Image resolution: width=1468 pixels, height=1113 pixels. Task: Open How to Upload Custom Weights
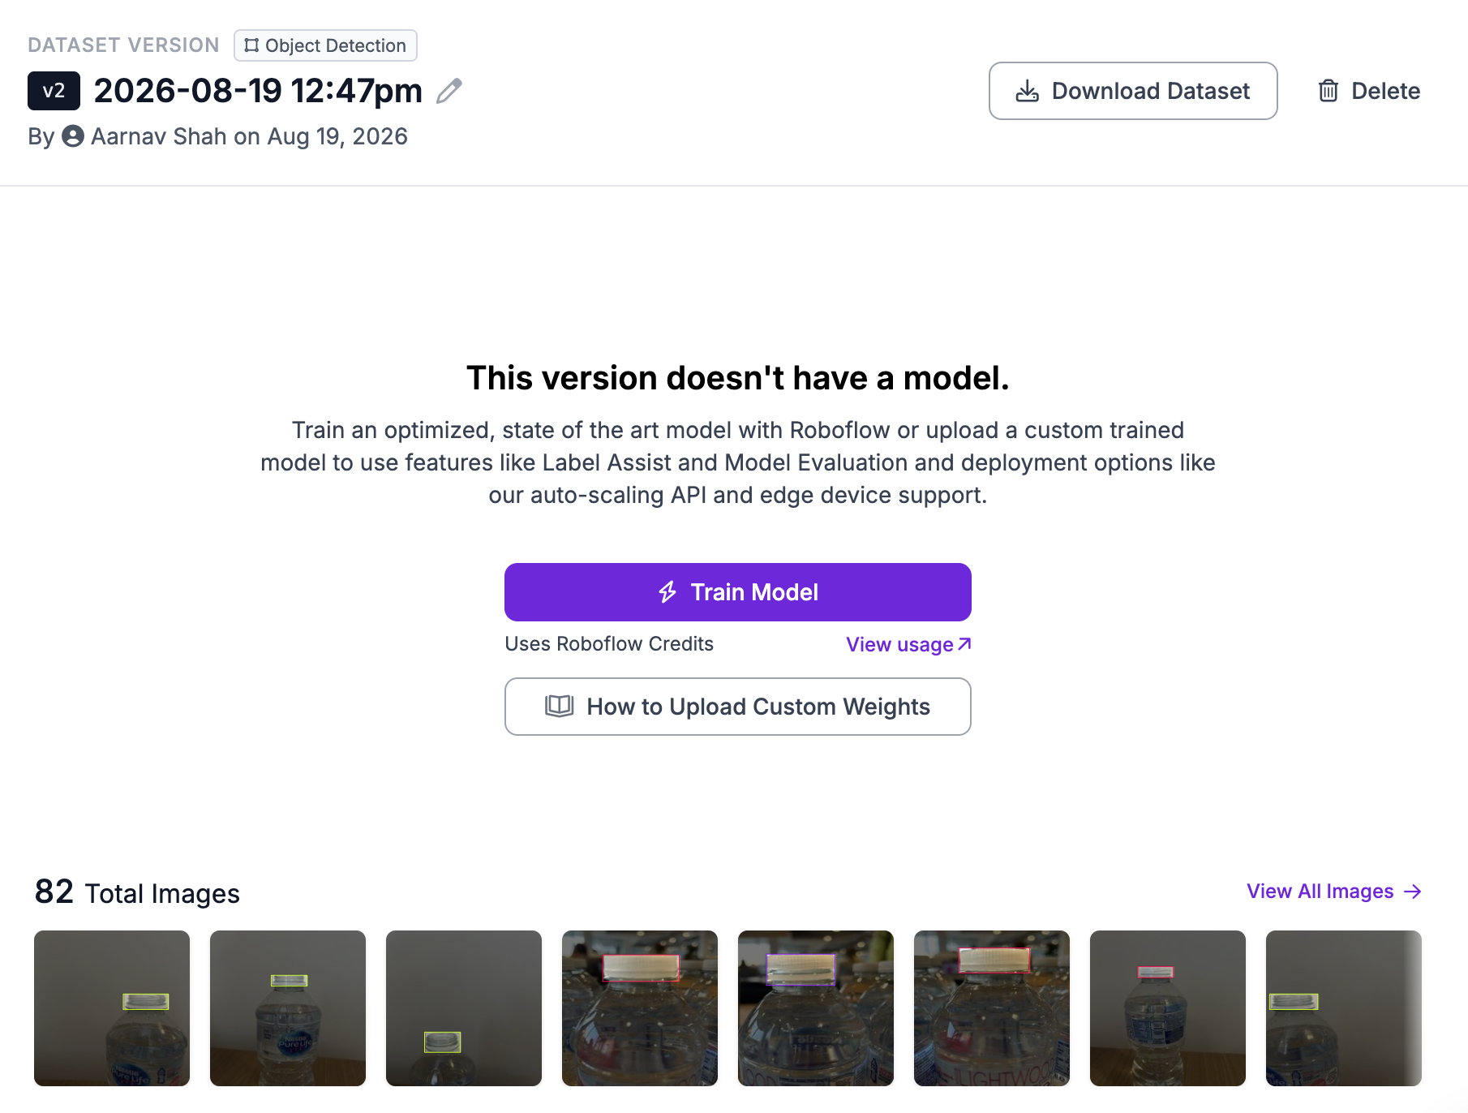pos(738,707)
